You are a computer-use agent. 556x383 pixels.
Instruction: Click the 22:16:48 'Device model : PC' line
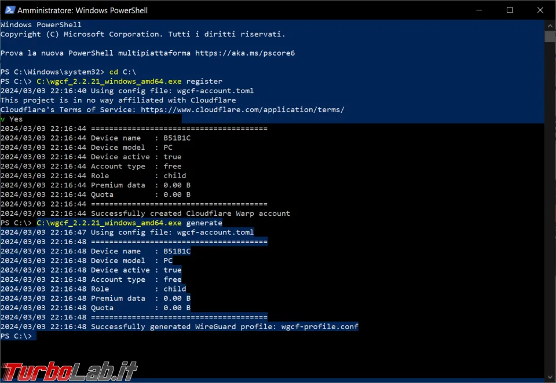pyautogui.click(x=86, y=260)
